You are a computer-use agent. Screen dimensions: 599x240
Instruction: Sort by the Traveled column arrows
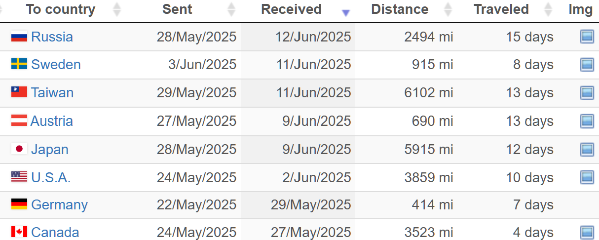coord(548,9)
